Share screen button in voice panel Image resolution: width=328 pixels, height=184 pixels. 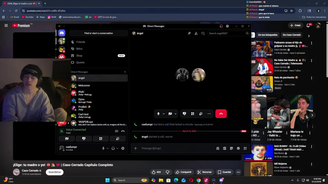coord(84,139)
